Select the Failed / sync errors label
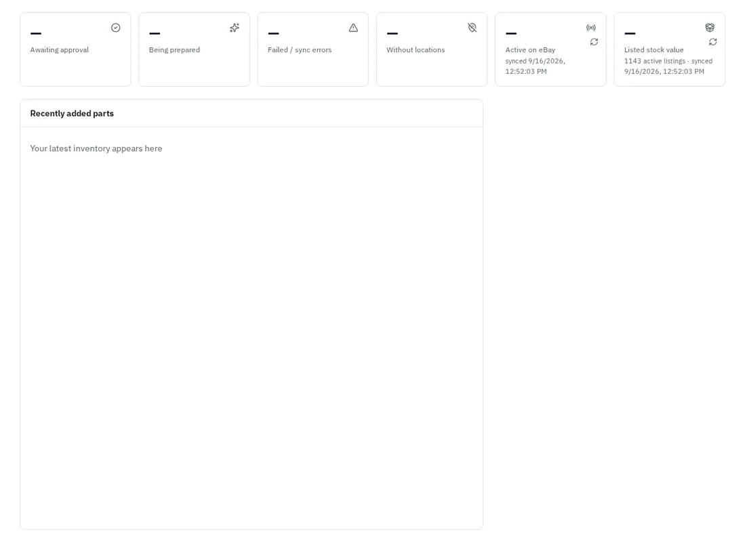Screen dimensions: 745x542 coord(300,50)
